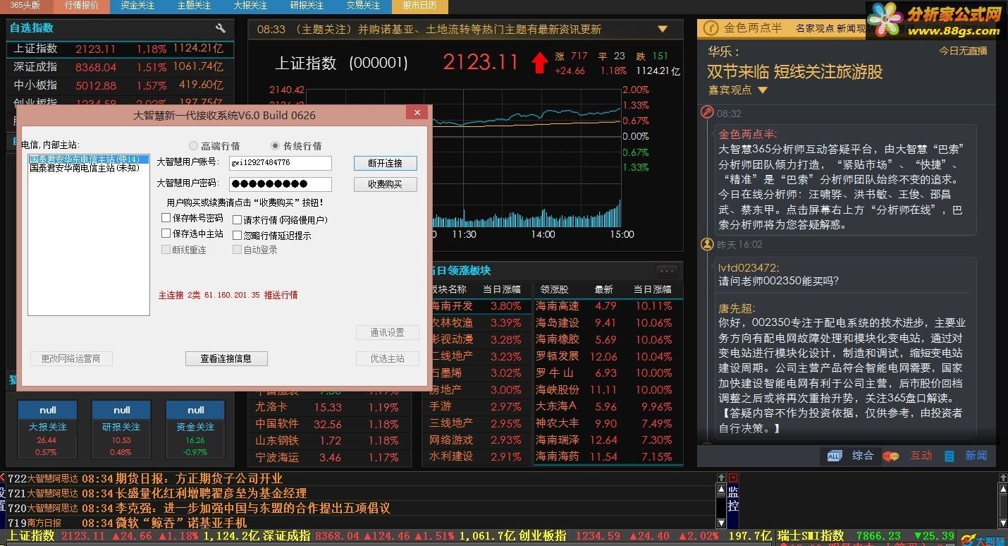Open the 交易关注 tab

[363, 6]
